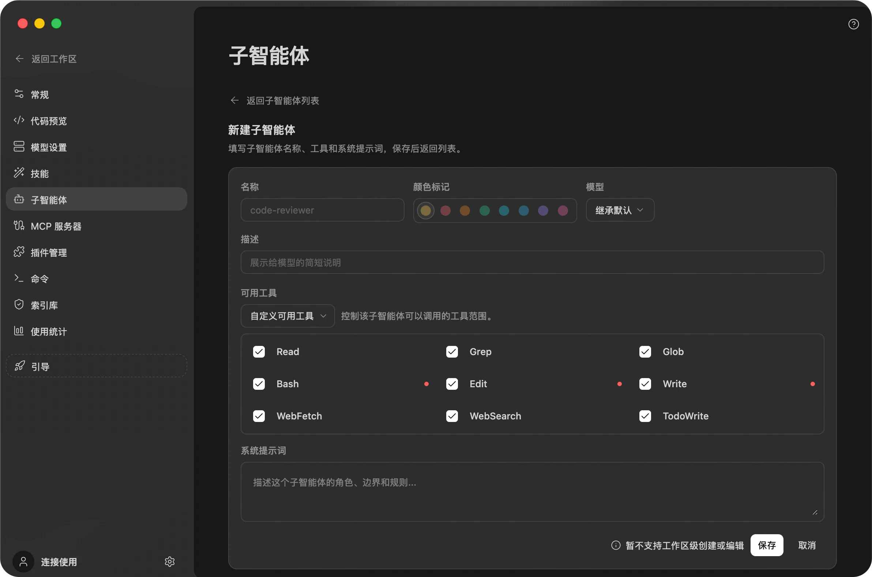Pick the red color swatch
The image size is (872, 577).
pos(446,211)
